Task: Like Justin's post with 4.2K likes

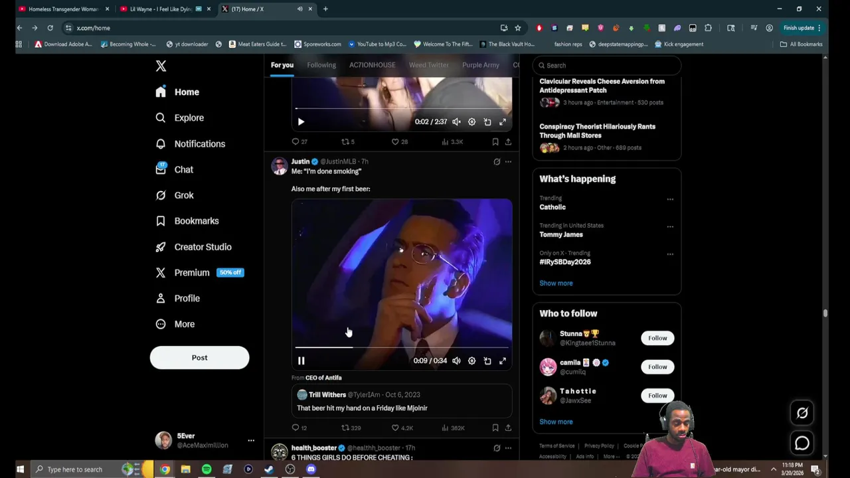Action: point(402,428)
